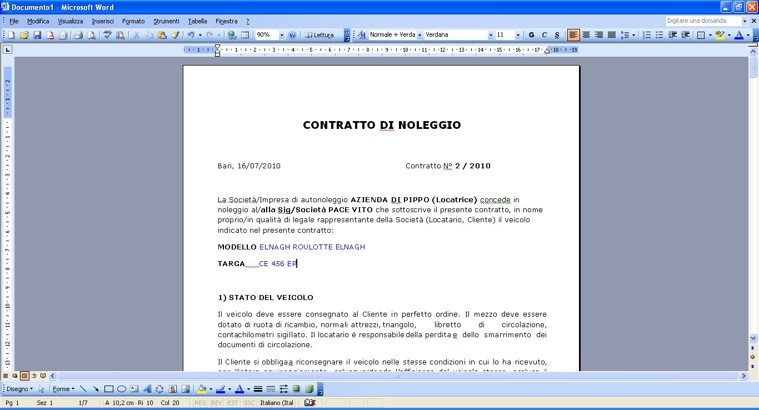Click the 'Digitare una domanda' help field
Screen dimensions: 759x410
point(703,21)
